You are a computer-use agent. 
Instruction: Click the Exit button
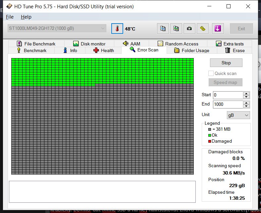point(241,29)
